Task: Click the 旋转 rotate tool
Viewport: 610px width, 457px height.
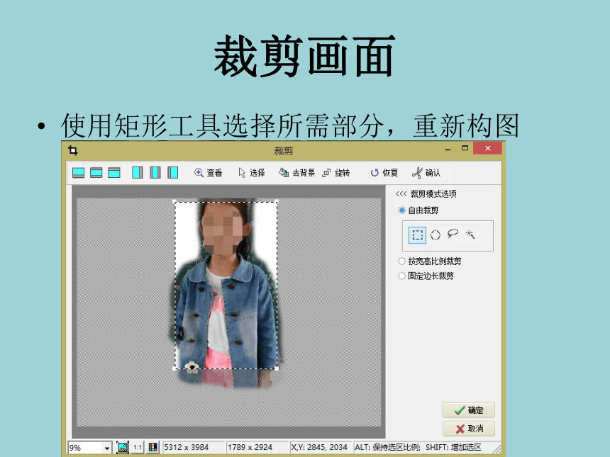Action: pos(336,173)
